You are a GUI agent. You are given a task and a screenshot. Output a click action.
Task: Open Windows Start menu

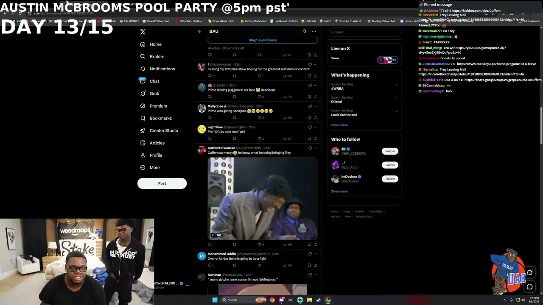[215, 300]
